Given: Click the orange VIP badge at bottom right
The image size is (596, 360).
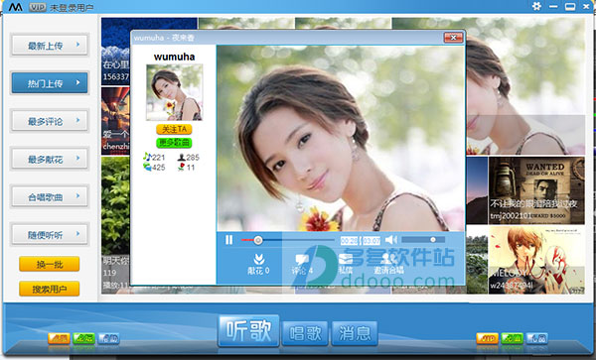Looking at the screenshot, I should click(487, 338).
